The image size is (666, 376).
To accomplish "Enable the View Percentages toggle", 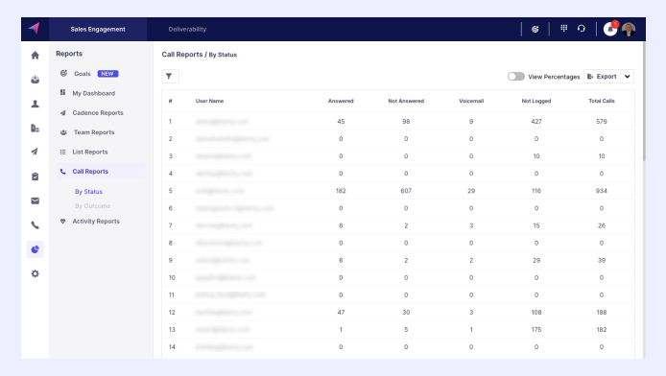I will (516, 77).
